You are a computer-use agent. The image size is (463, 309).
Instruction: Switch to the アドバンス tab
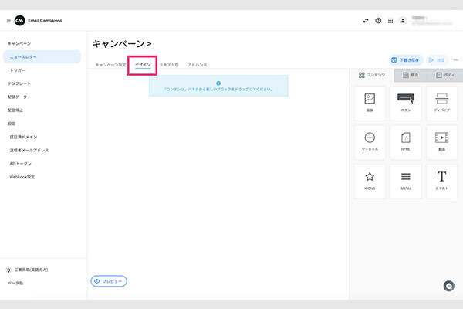point(197,65)
